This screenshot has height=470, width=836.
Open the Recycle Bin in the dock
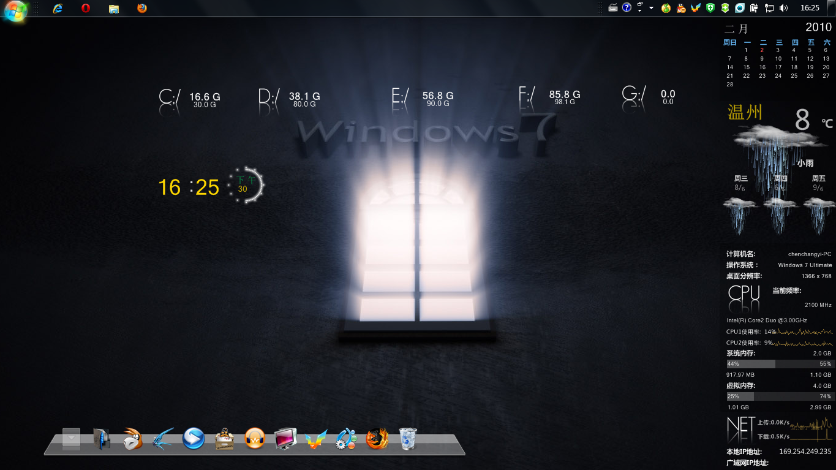point(408,439)
